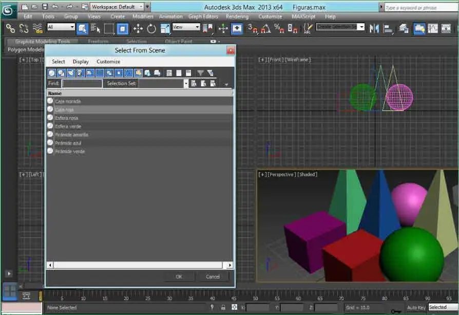Click the dialog's horizontal scrollbar track
Viewport: 459px width, 315px height.
click(138, 265)
